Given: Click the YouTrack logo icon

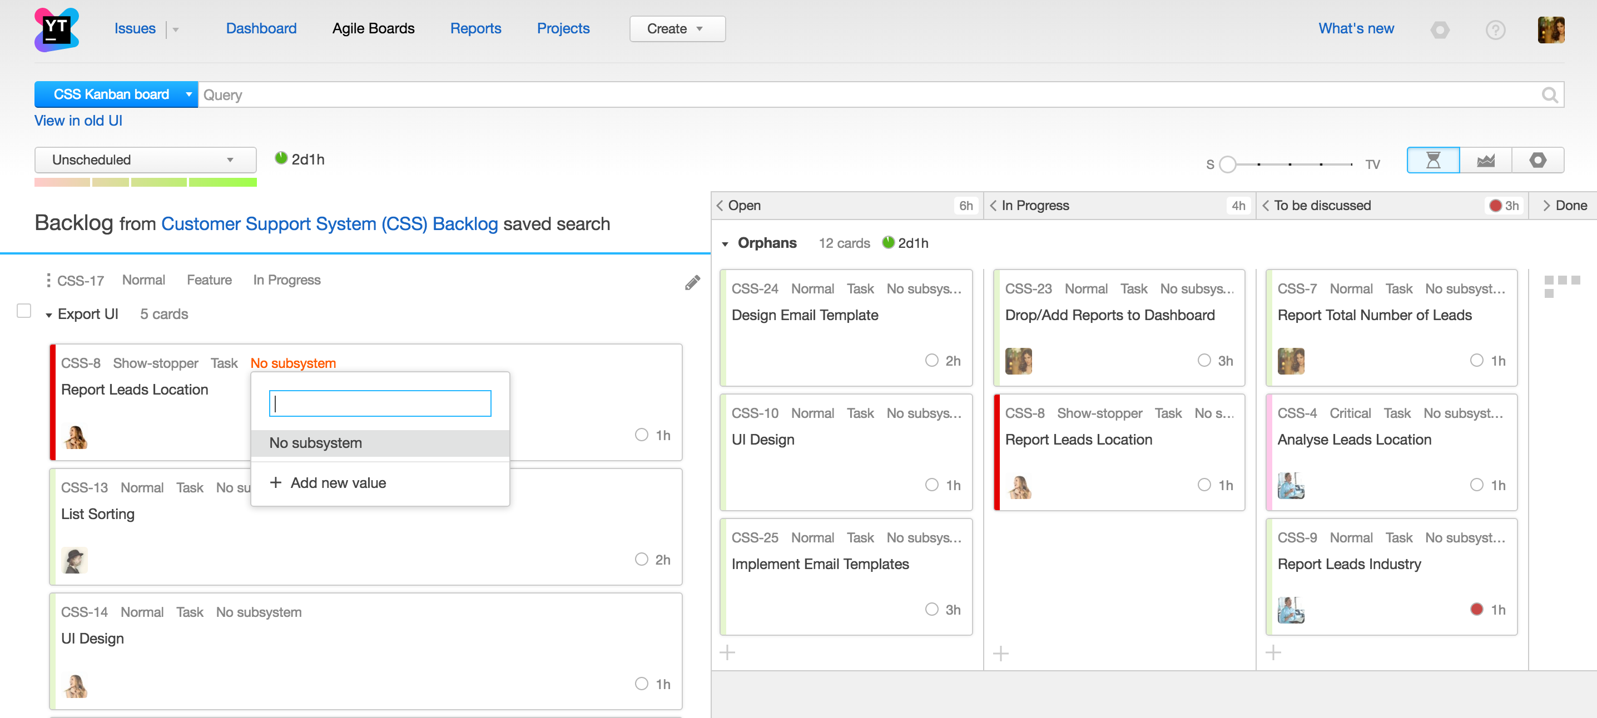Looking at the screenshot, I should [x=56, y=29].
